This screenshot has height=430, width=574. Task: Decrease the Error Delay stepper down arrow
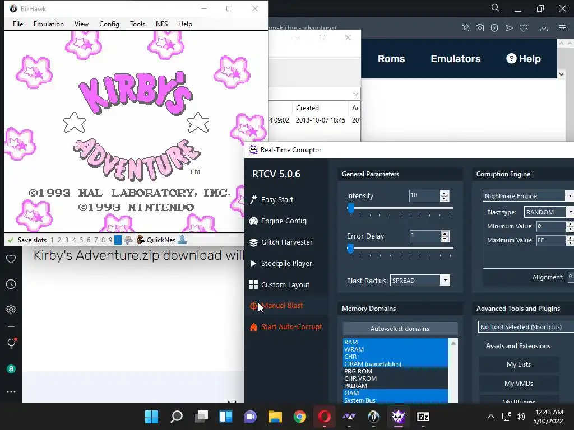click(x=445, y=239)
